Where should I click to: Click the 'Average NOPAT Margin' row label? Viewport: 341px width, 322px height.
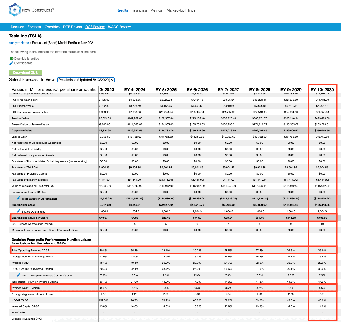click(x=26, y=288)
